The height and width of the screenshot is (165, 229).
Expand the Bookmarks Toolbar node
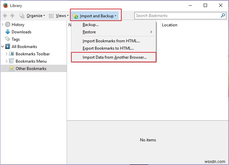[6, 54]
